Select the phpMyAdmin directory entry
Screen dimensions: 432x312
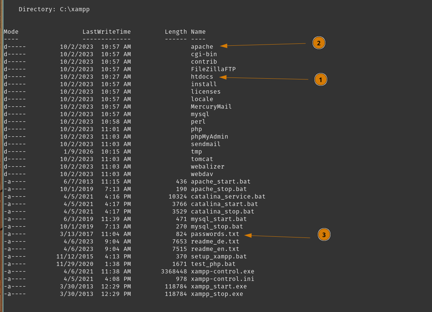click(209, 137)
